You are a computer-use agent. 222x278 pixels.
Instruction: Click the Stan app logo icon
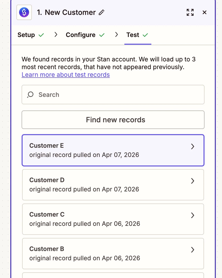[24, 12]
